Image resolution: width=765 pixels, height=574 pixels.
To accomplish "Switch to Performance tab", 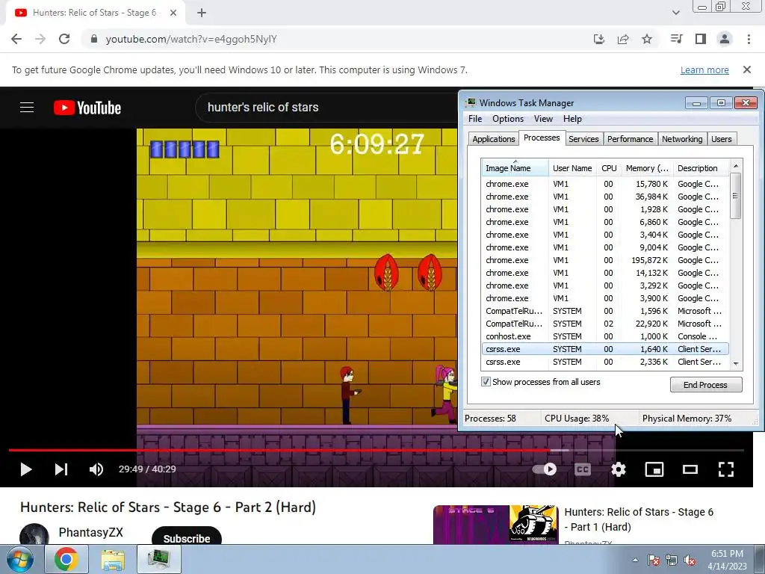I will coord(630,139).
